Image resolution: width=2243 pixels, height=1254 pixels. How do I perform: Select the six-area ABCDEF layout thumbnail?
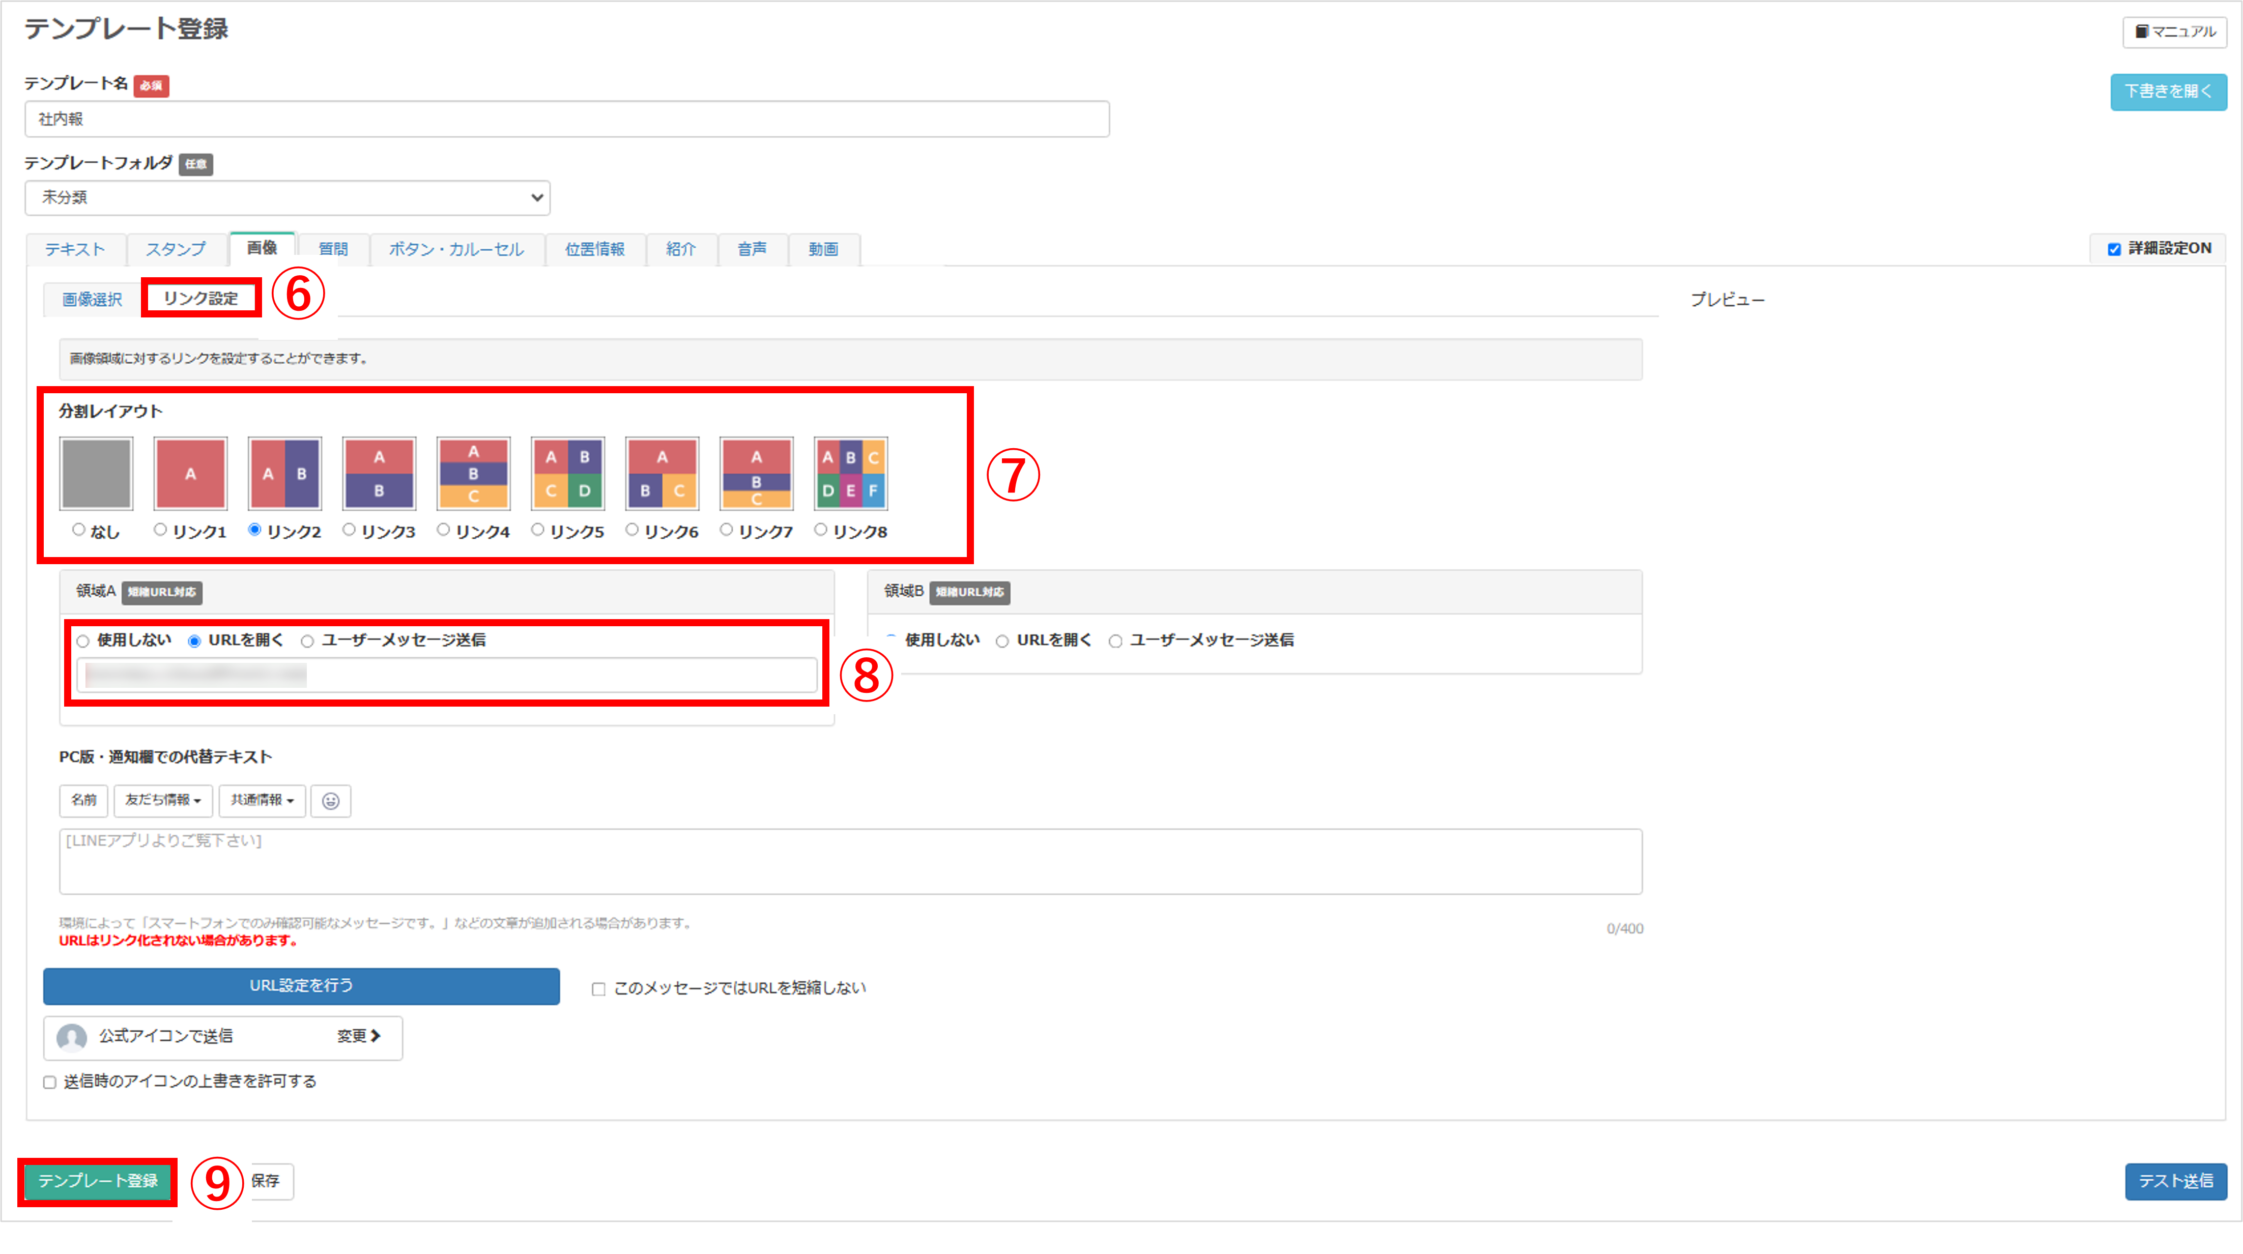(850, 474)
